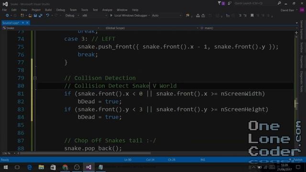Open the Edit menu
The image size is (306, 172).
pyautogui.click(x=14, y=10)
